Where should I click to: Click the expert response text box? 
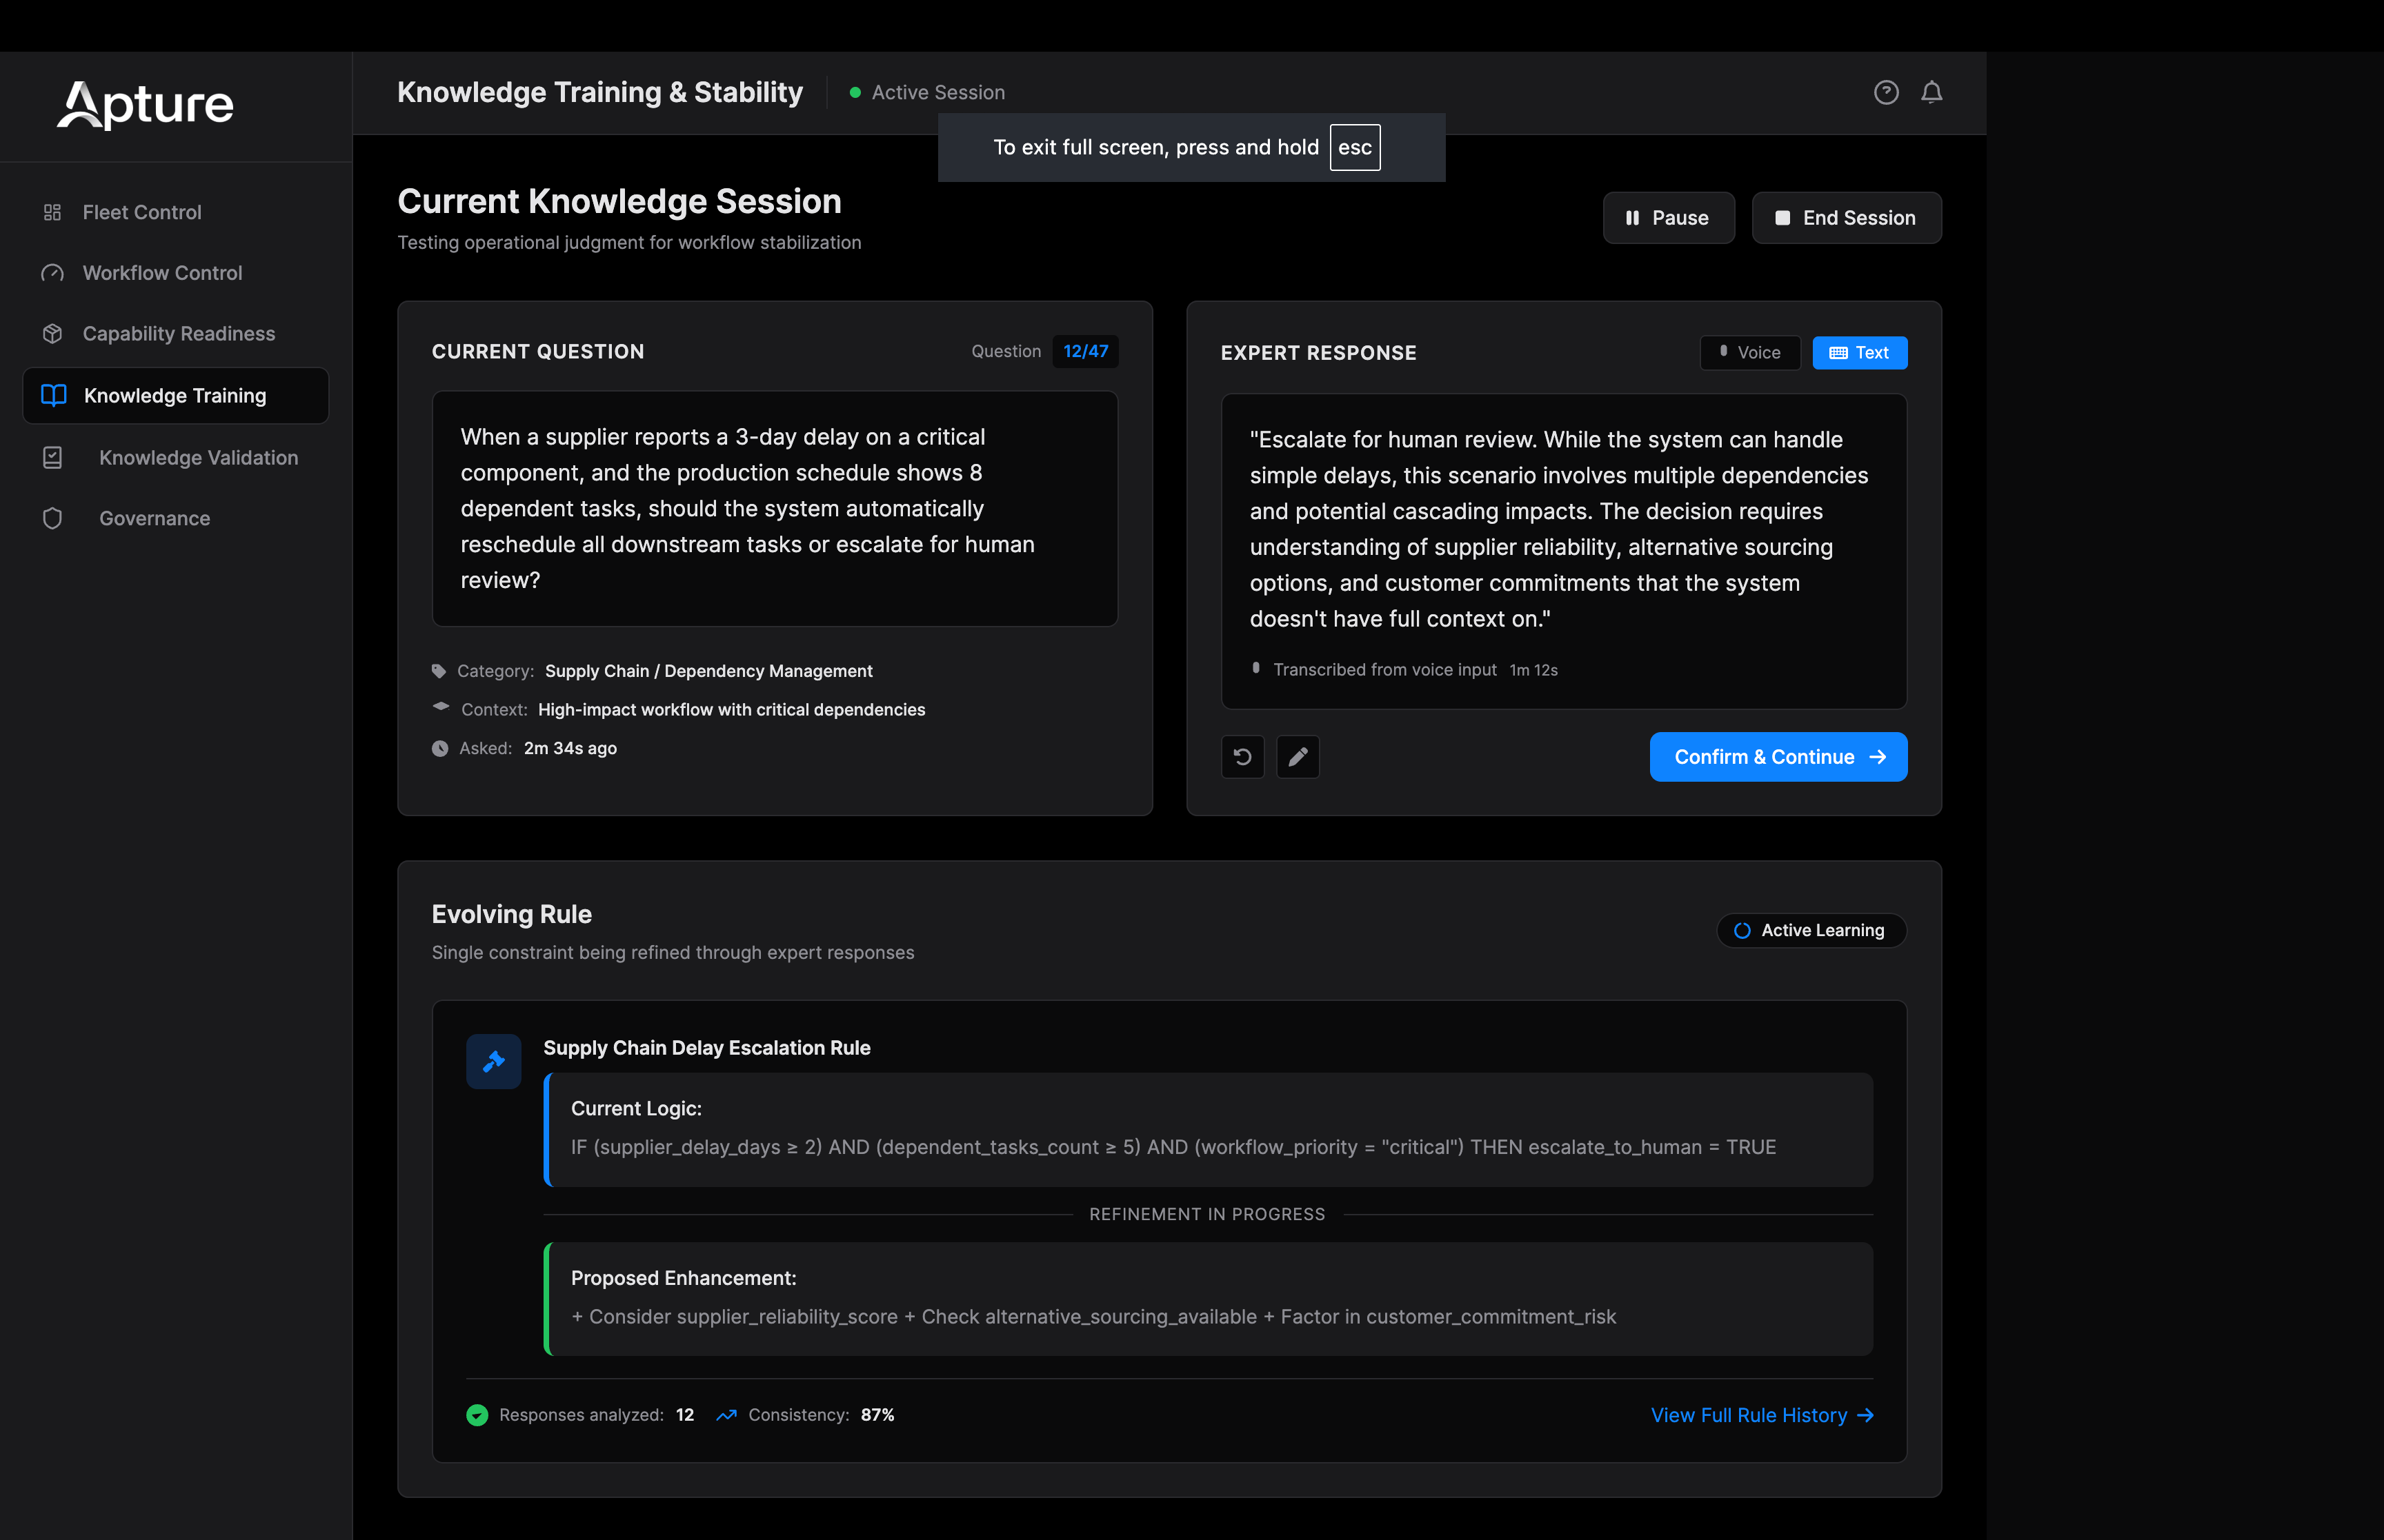coord(1562,551)
